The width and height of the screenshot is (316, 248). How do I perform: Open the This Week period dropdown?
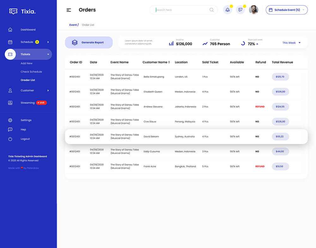291,43
